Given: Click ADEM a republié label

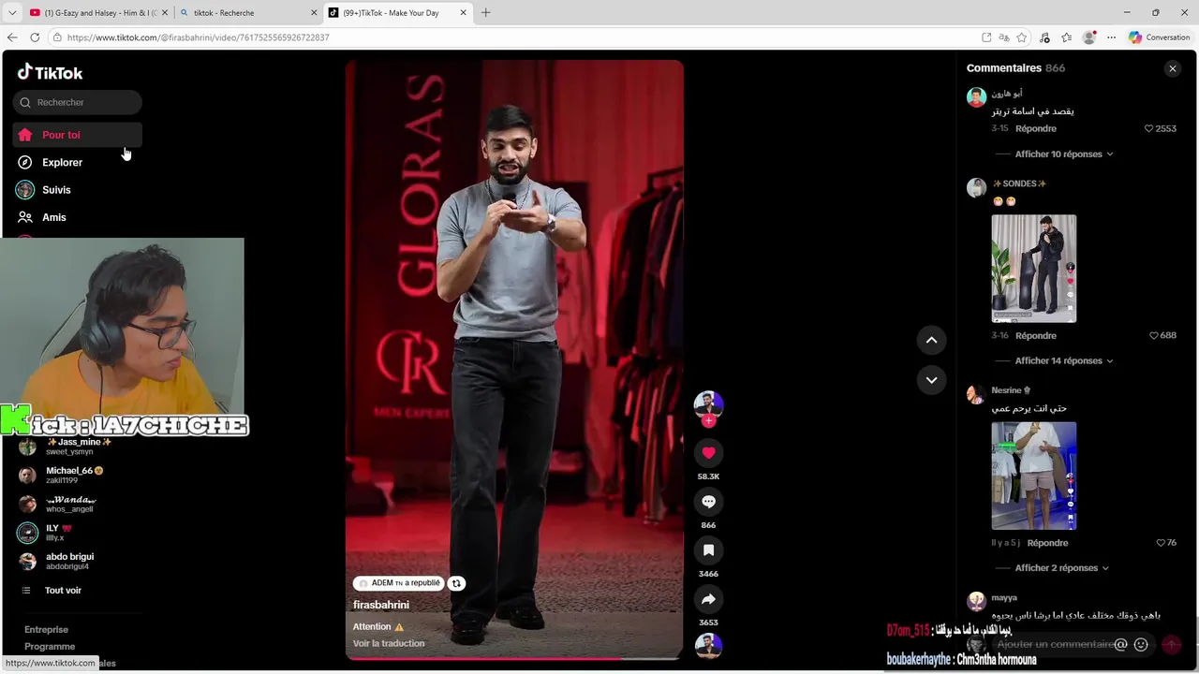Looking at the screenshot, I should [397, 583].
